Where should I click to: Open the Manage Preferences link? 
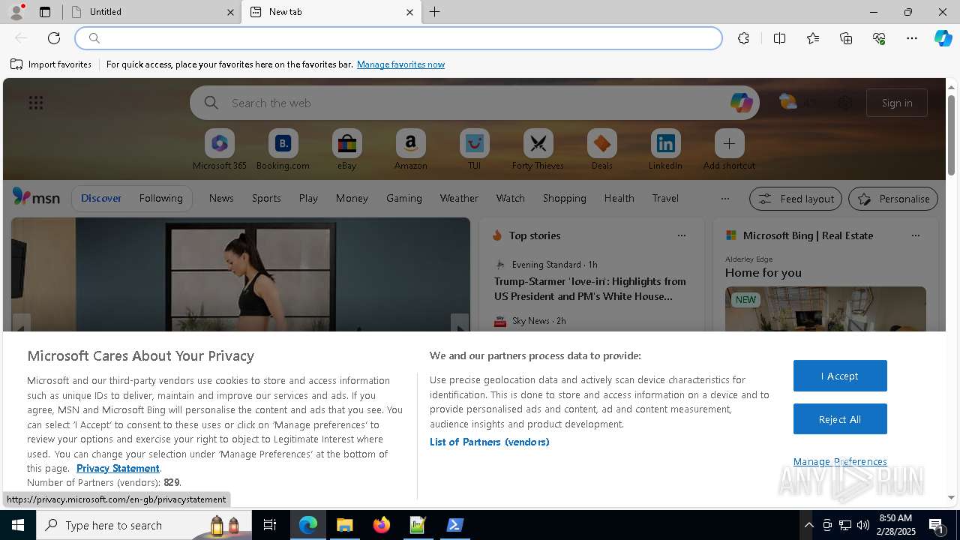(840, 462)
